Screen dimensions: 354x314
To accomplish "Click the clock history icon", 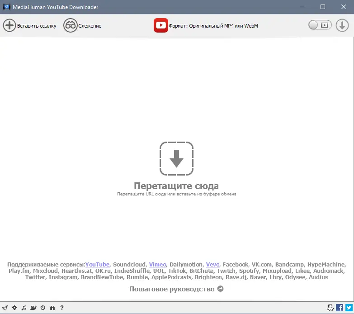I will [43, 308].
